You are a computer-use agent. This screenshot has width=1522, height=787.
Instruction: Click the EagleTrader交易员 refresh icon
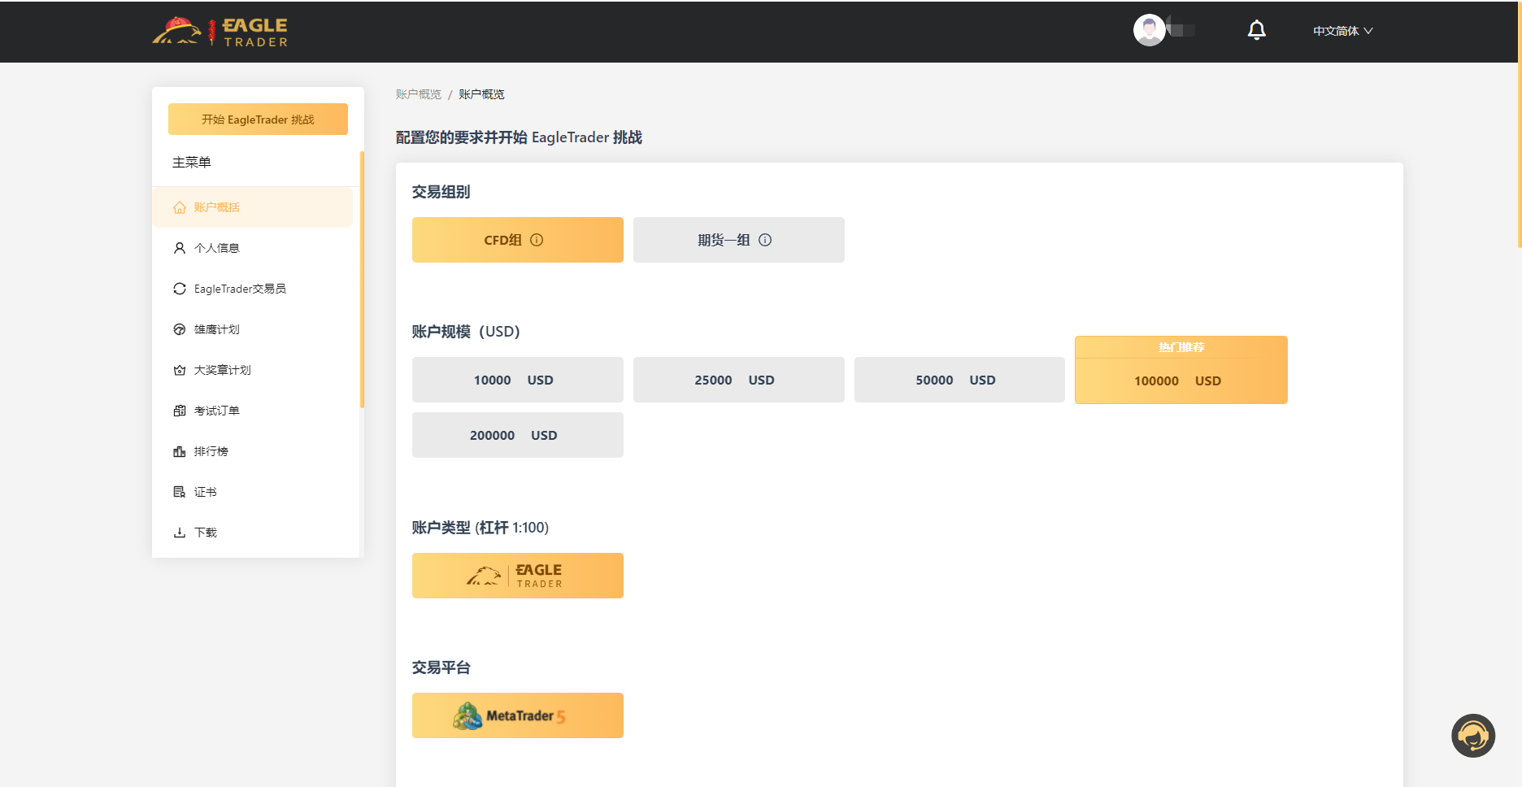tap(180, 289)
